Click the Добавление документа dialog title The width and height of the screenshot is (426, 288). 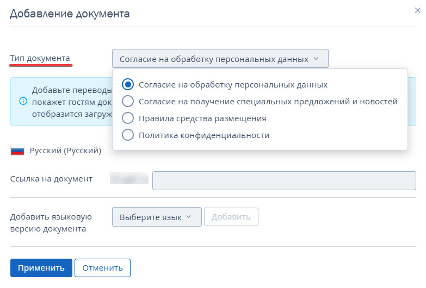70,14
